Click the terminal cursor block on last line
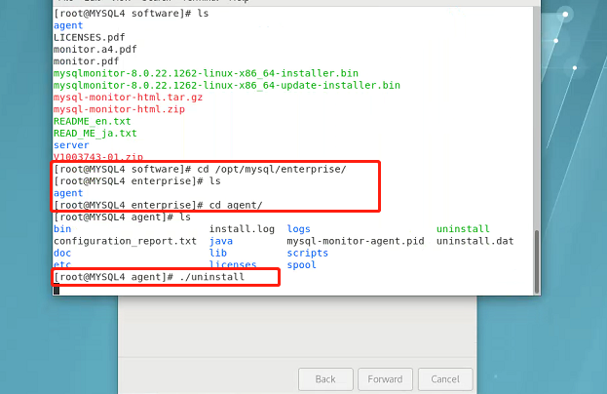607x394 pixels. pyautogui.click(x=57, y=289)
